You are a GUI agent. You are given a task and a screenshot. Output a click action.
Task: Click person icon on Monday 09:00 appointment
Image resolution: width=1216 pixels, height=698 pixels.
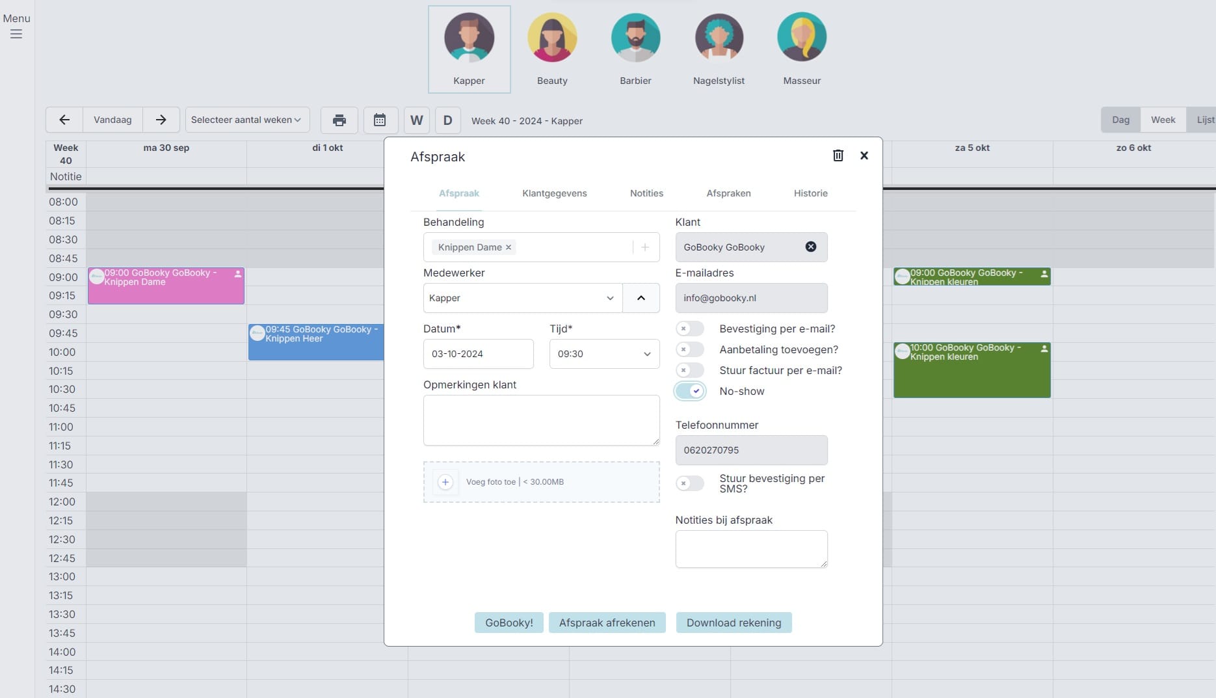[238, 274]
